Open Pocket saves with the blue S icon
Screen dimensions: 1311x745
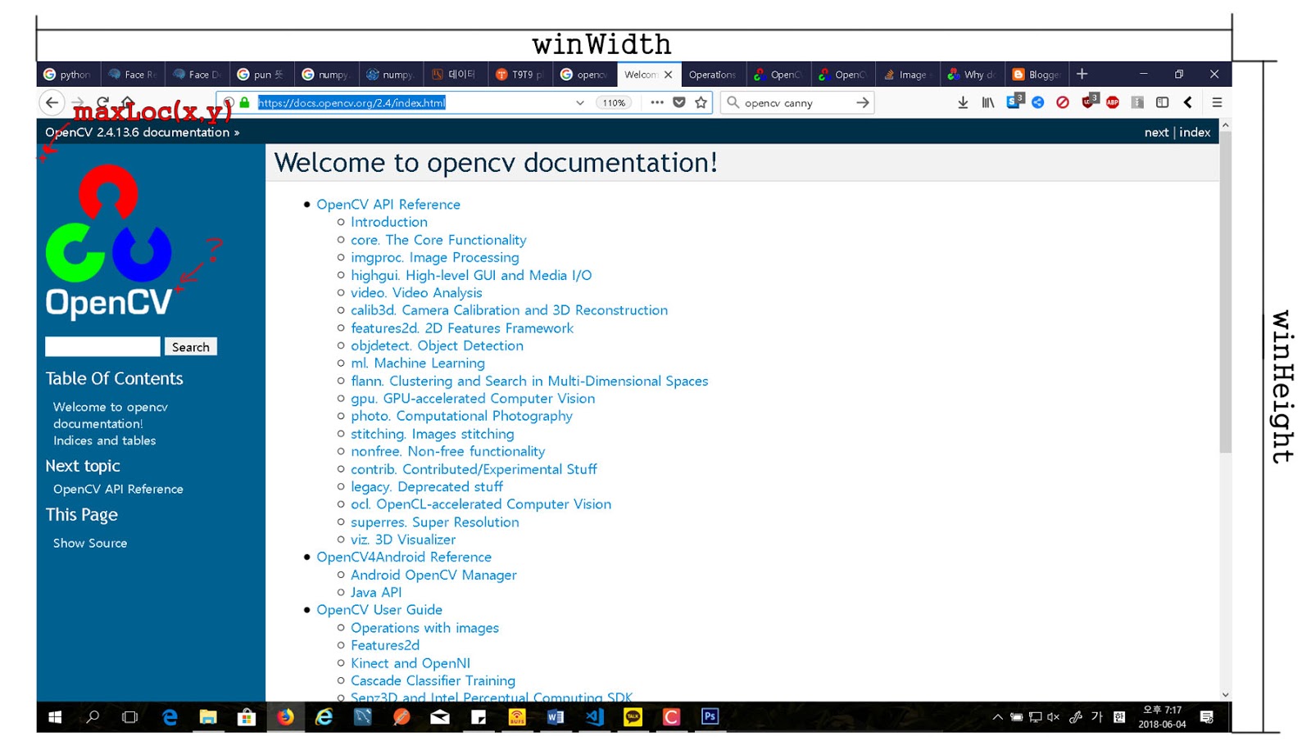coord(1013,102)
